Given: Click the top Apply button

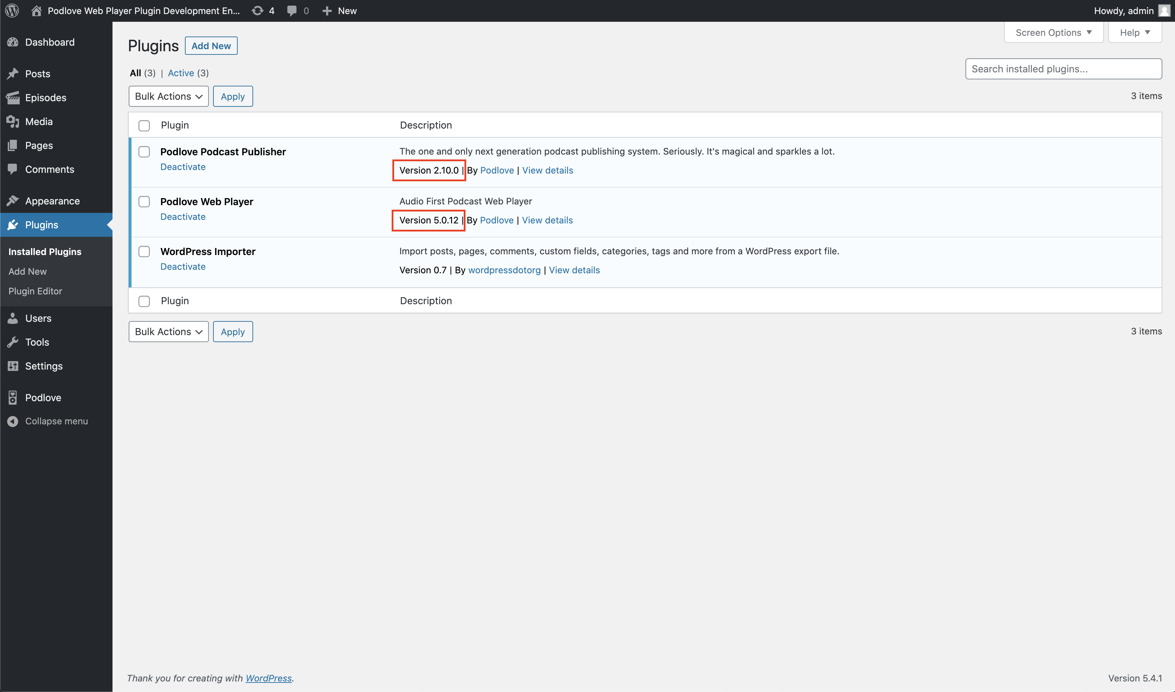Looking at the screenshot, I should coord(233,96).
